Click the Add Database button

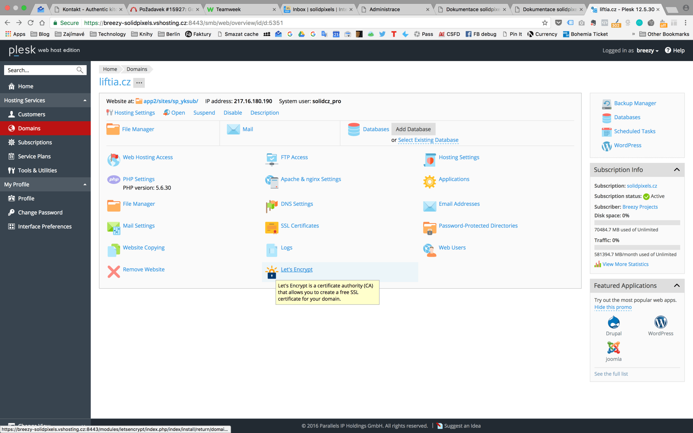click(x=413, y=129)
